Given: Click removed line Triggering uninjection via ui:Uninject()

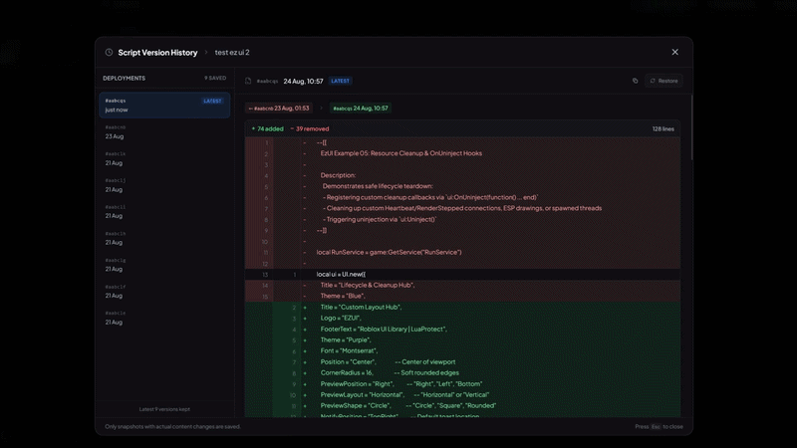Looking at the screenshot, I should [462, 219].
